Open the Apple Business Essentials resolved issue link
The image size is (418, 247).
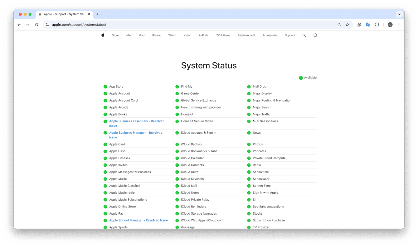click(137, 123)
